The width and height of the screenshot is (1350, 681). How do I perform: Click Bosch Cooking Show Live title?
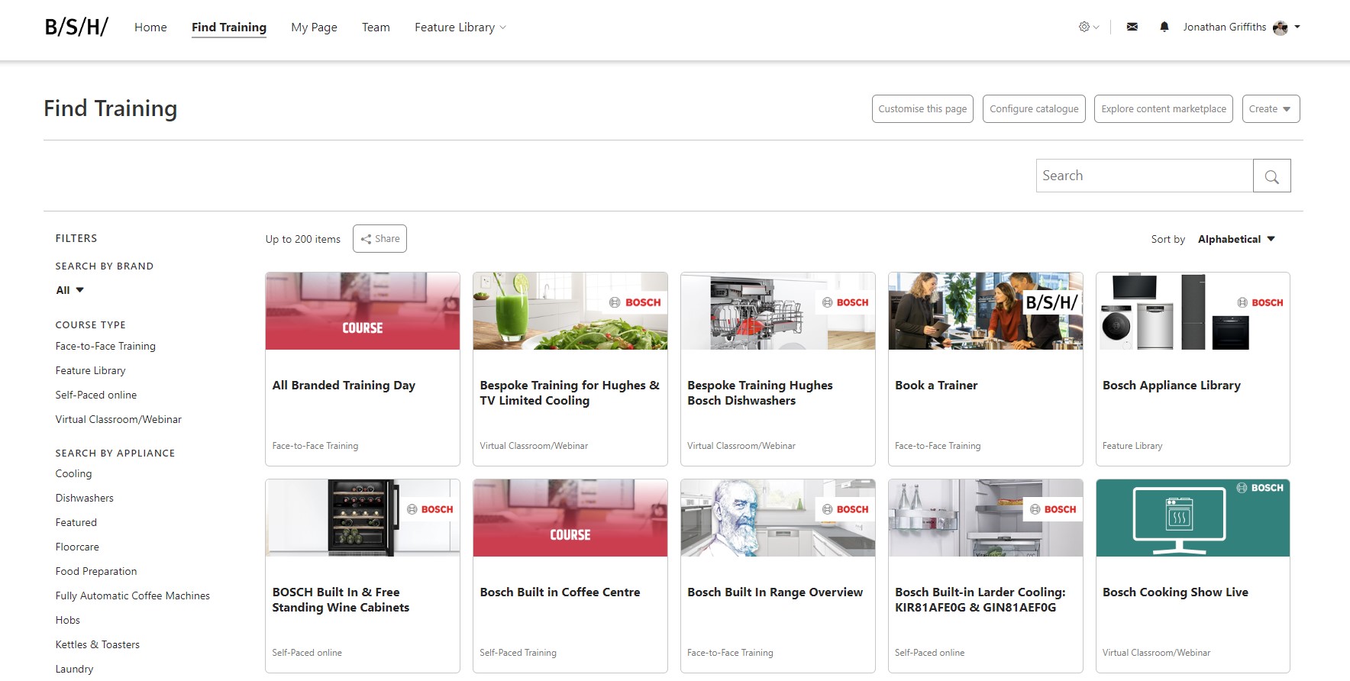tap(1175, 592)
